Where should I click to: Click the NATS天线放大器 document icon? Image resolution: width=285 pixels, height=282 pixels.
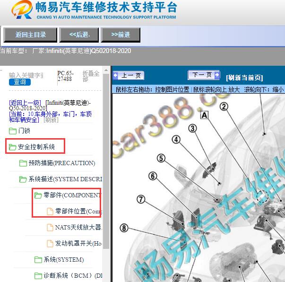click(x=50, y=228)
